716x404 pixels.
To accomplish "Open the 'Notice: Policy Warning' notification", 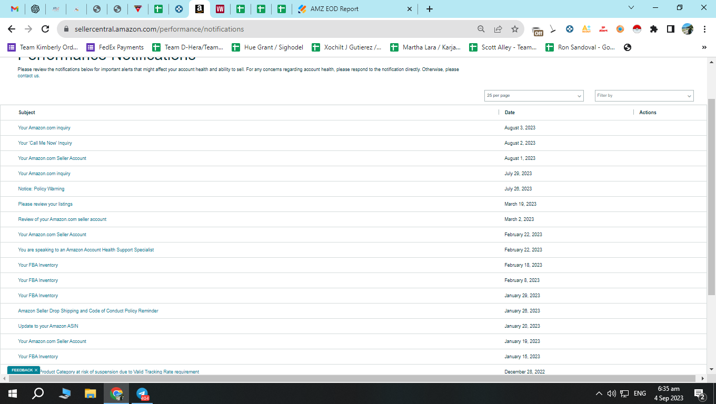I will pyautogui.click(x=41, y=189).
